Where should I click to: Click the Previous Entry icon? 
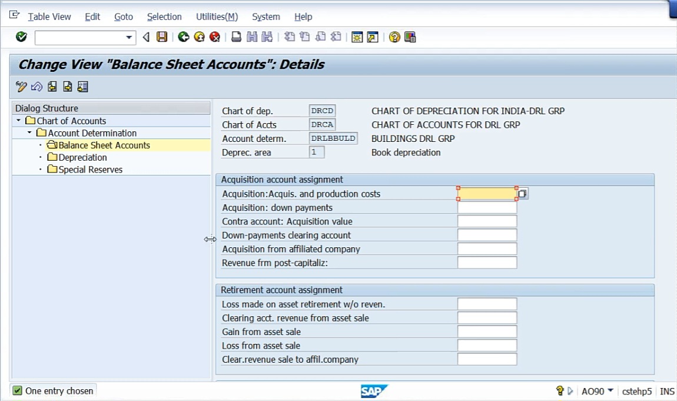(52, 87)
